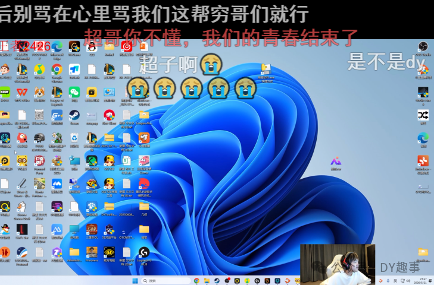Open the Prisoners game shortcut
Image resolution: width=434 pixels, height=285 pixels.
click(x=92, y=255)
